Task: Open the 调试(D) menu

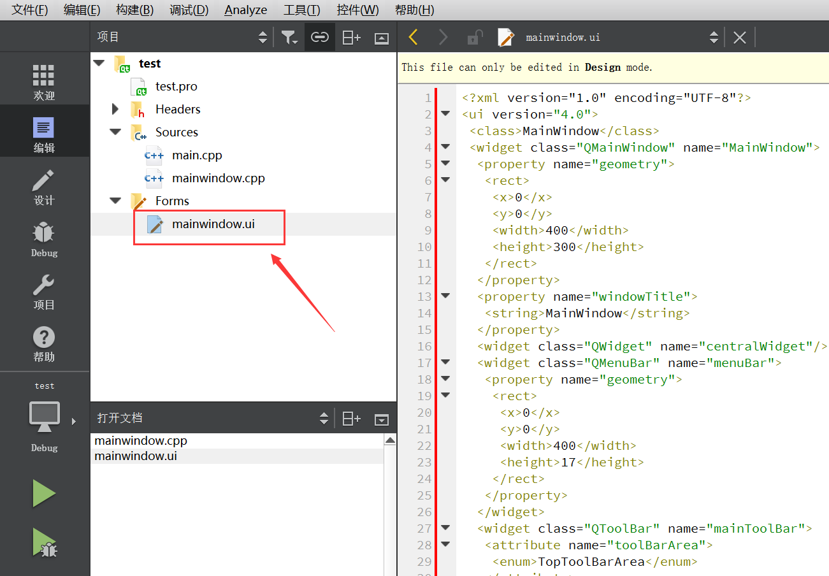Action: [x=189, y=10]
